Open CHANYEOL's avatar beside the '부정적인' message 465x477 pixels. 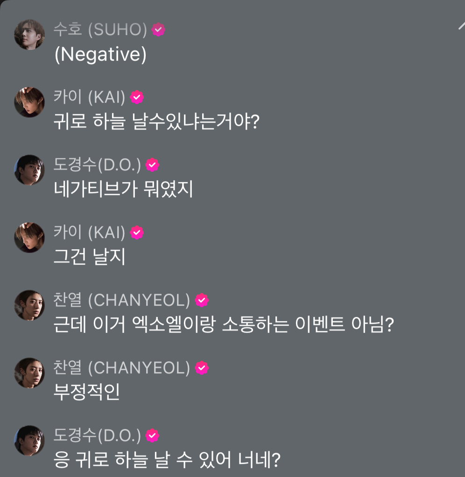tap(29, 373)
